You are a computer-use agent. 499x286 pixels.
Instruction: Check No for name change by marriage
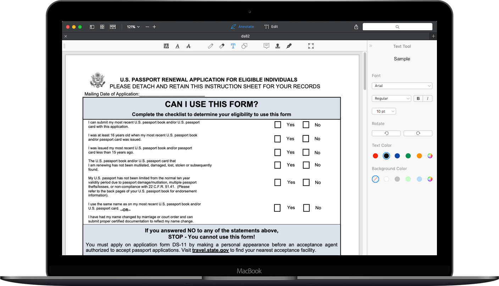click(x=306, y=208)
